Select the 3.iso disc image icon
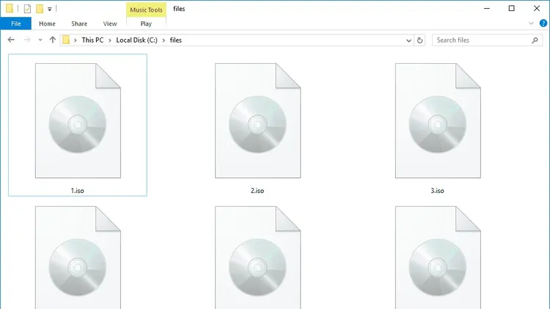The width and height of the screenshot is (550, 309). tap(438, 120)
